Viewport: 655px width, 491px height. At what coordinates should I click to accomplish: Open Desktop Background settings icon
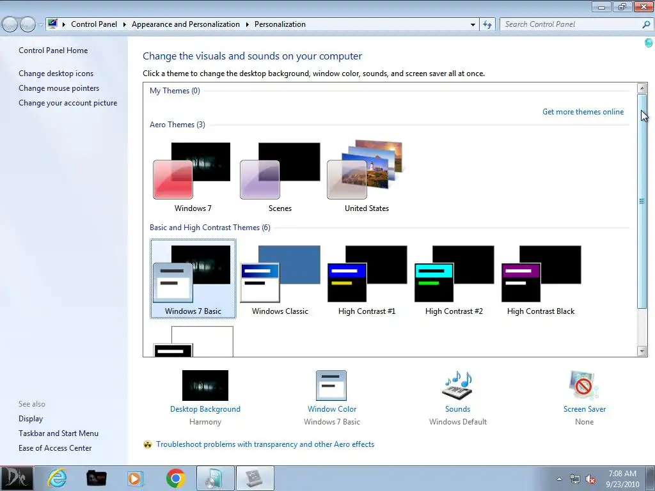pos(205,386)
